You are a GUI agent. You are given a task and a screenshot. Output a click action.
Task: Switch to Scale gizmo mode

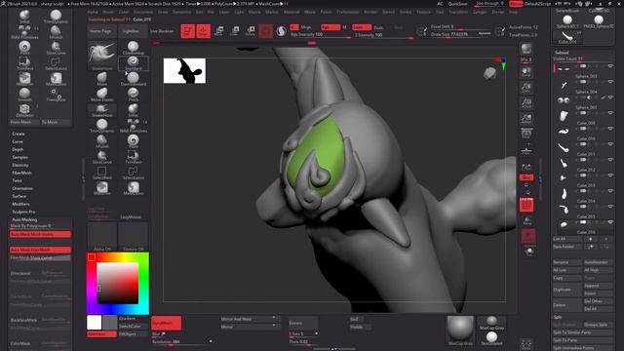[235, 30]
